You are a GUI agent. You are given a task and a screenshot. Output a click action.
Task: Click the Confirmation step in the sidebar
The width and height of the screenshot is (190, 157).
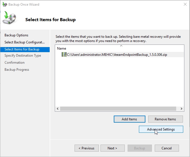[14, 63]
